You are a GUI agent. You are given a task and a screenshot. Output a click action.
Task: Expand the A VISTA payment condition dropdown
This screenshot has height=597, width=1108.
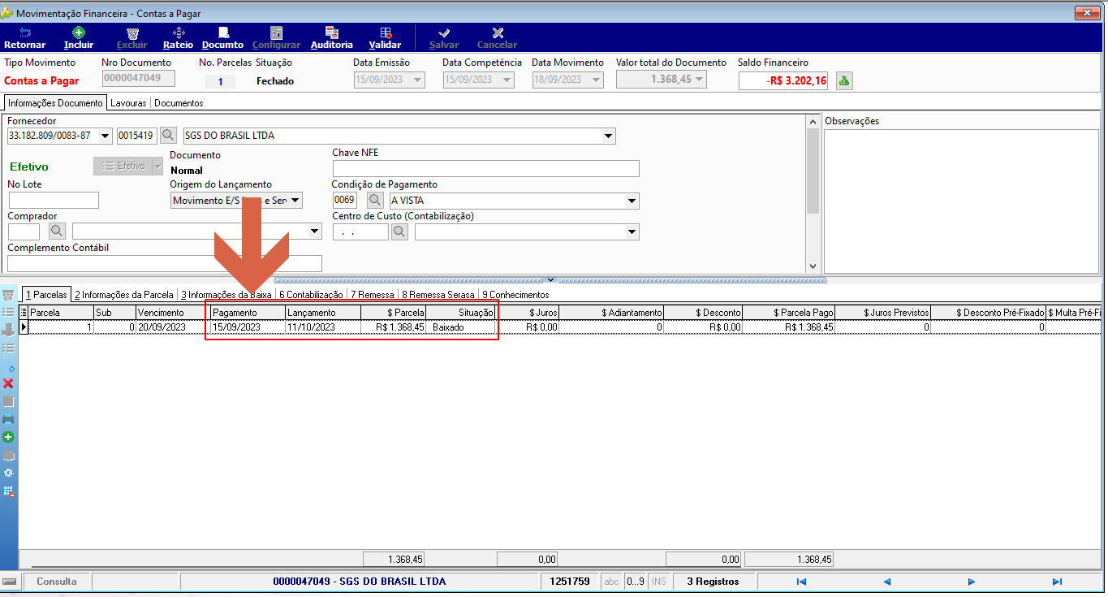(x=632, y=201)
